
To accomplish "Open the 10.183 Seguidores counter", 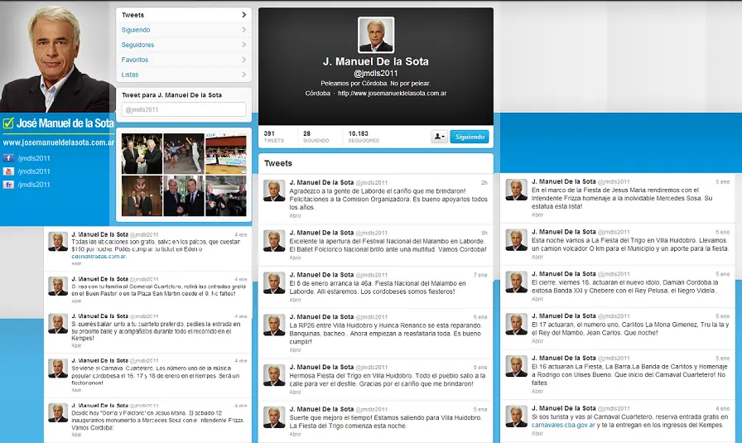I will [x=364, y=137].
